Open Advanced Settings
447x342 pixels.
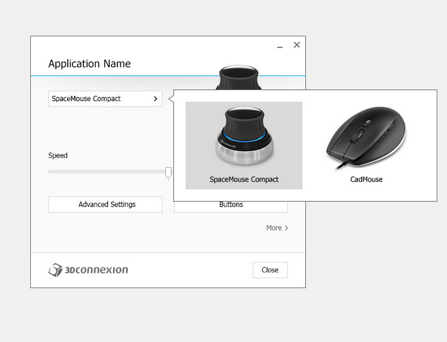pos(105,205)
